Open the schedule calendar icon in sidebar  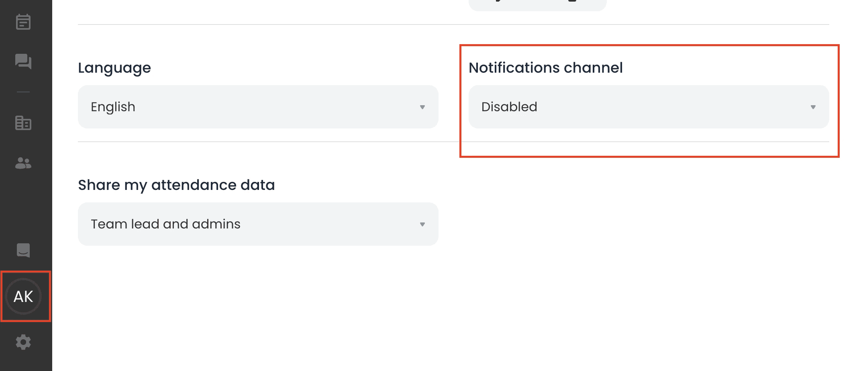[x=23, y=22]
